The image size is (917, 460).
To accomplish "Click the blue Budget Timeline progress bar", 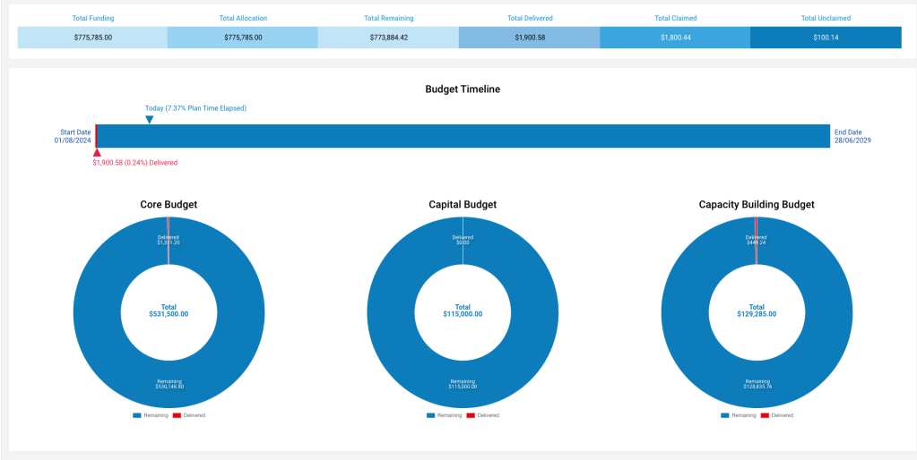I will coord(463,136).
